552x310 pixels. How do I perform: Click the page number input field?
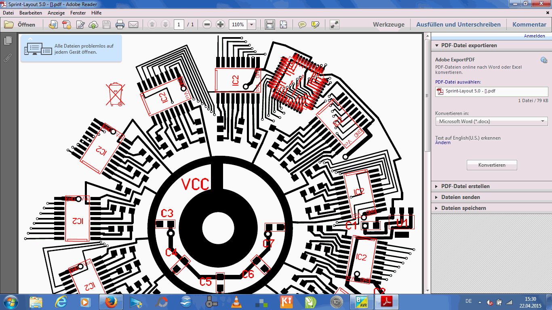pyautogui.click(x=179, y=25)
